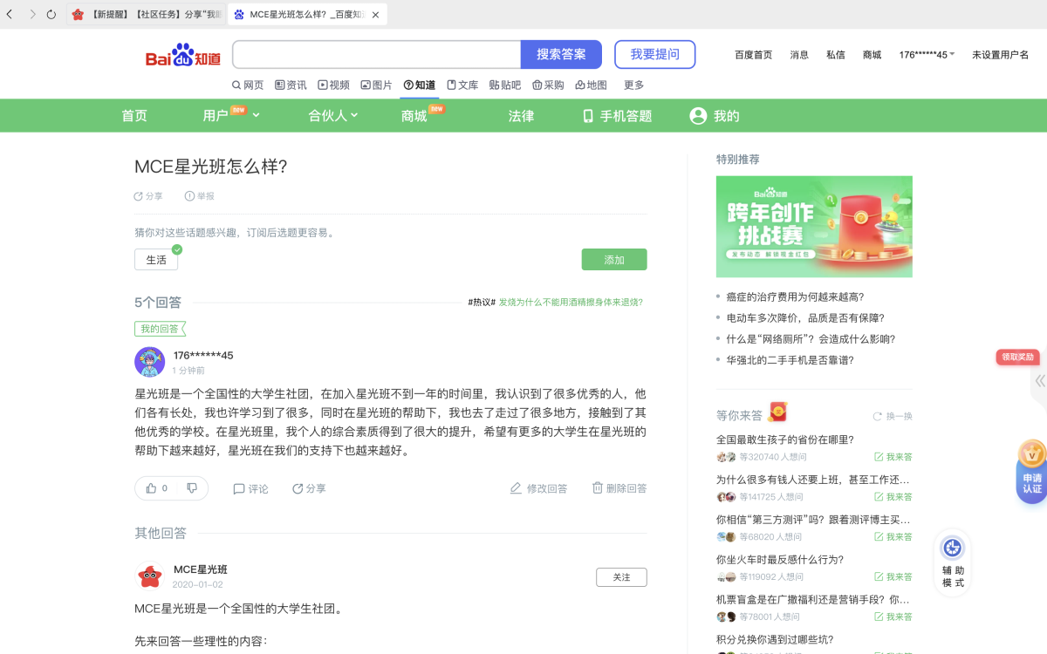This screenshot has height=654, width=1047.
Task: Switch to 地图 search category
Action: tap(591, 85)
